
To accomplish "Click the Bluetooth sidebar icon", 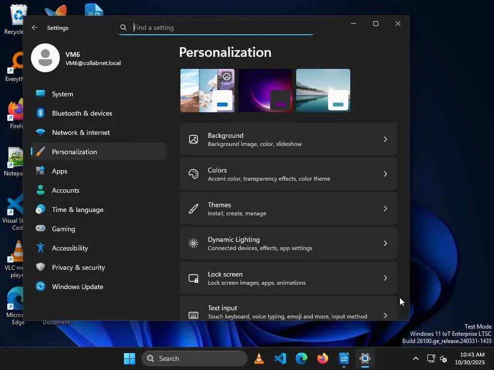I will [41, 113].
